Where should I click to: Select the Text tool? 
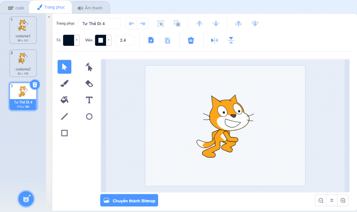coord(89,100)
